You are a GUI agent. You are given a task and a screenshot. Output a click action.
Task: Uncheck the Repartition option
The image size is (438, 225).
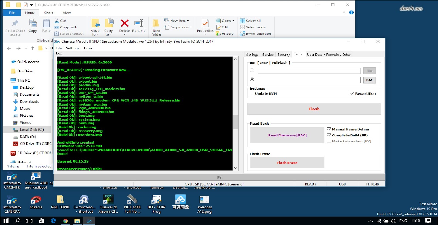click(352, 94)
